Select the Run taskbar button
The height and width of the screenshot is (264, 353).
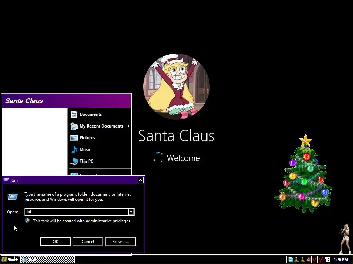(47, 260)
